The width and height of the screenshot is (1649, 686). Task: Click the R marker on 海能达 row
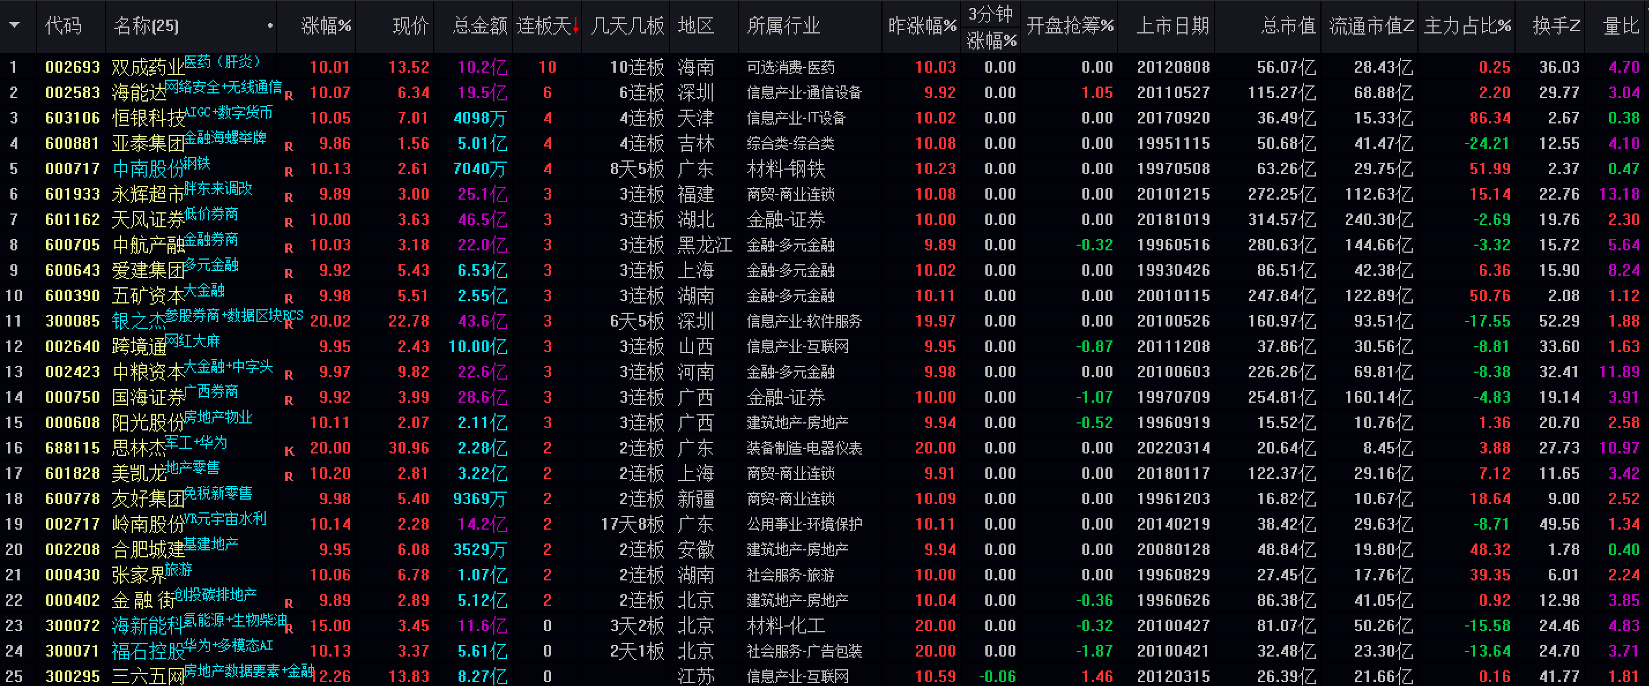tap(289, 96)
